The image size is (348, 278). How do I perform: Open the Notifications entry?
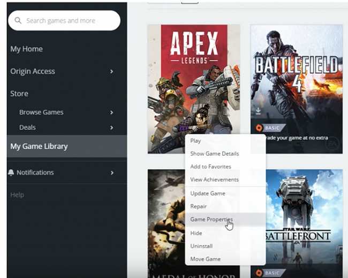pos(35,173)
